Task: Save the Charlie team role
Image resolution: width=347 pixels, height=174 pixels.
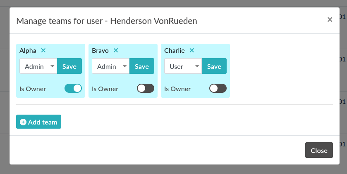Action: 214,66
